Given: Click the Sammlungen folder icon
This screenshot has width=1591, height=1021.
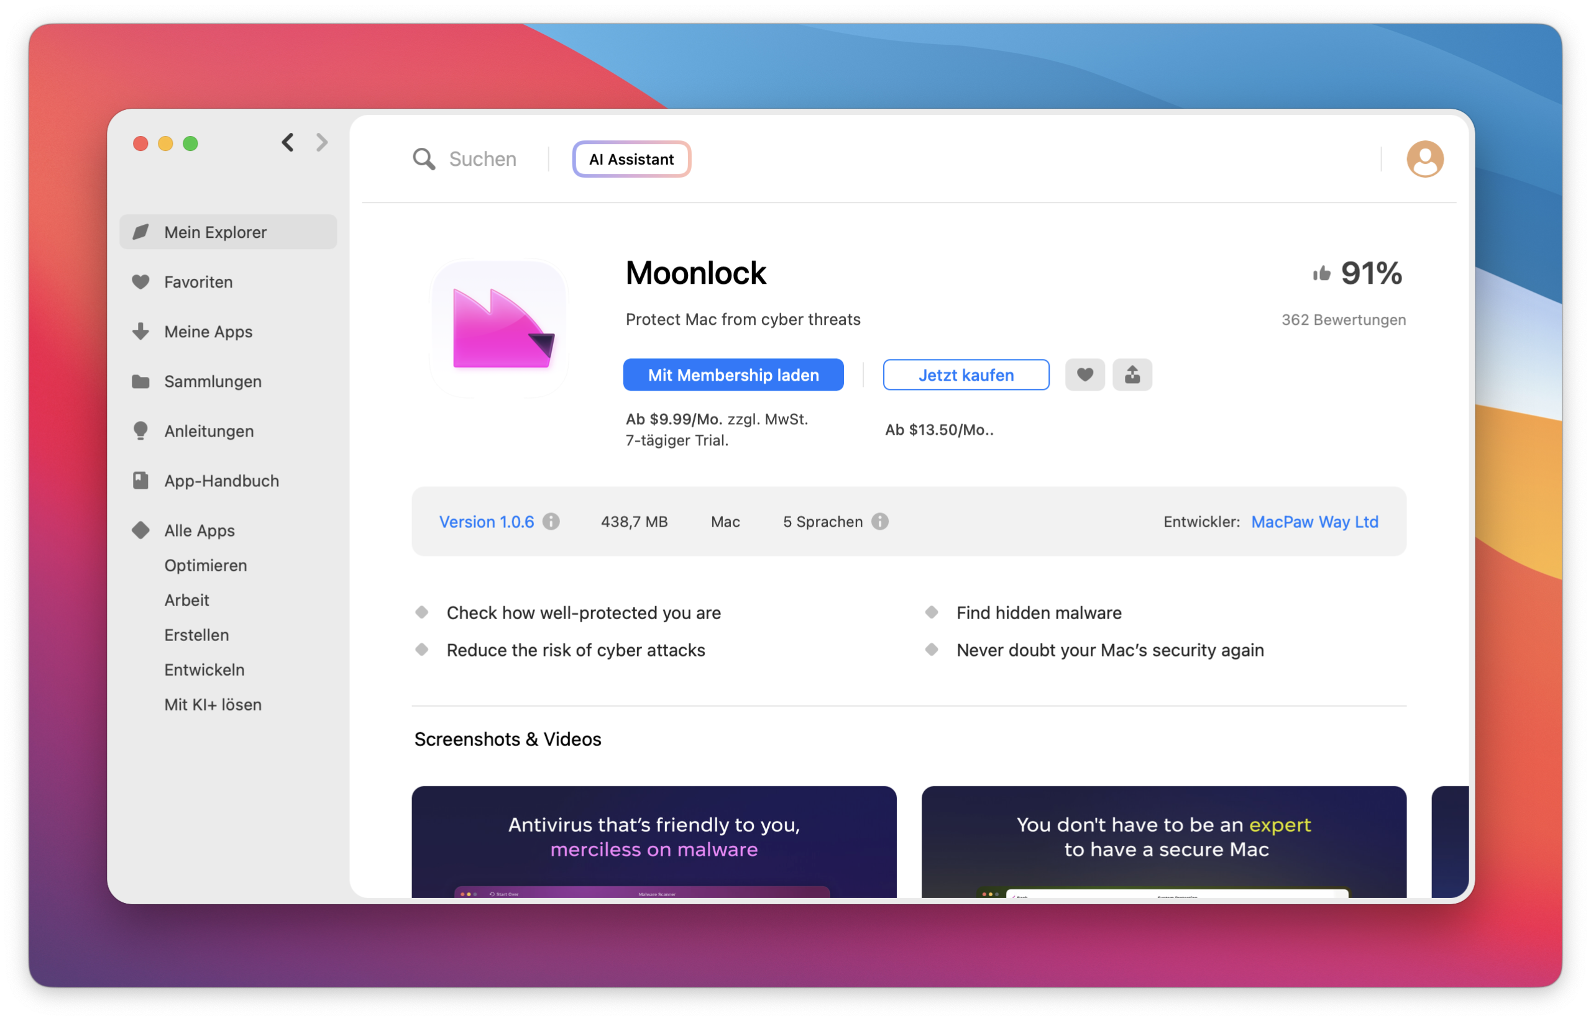Looking at the screenshot, I should pyautogui.click(x=140, y=381).
